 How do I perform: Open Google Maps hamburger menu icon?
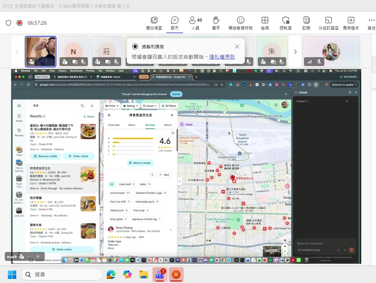tap(19, 106)
